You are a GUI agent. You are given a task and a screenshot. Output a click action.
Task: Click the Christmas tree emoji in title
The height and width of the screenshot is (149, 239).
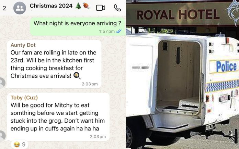click(x=78, y=6)
